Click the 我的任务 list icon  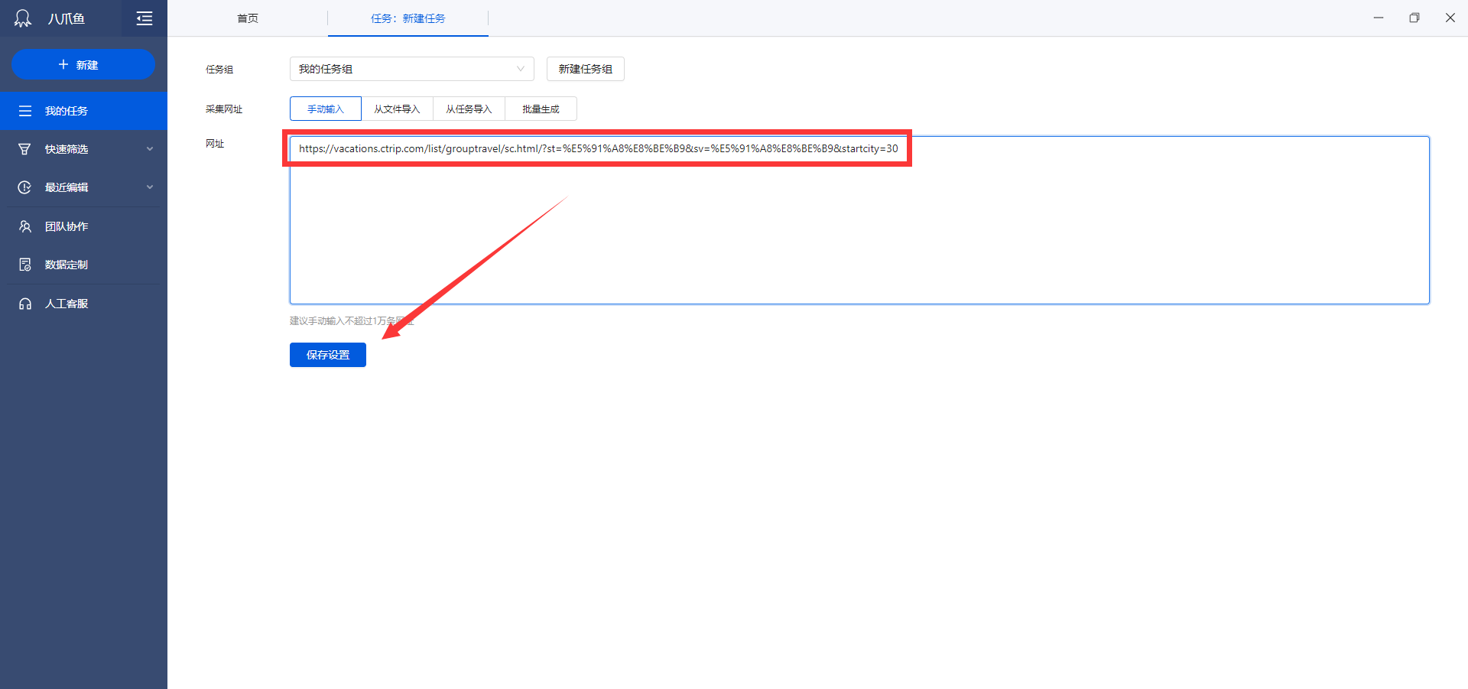tap(25, 111)
